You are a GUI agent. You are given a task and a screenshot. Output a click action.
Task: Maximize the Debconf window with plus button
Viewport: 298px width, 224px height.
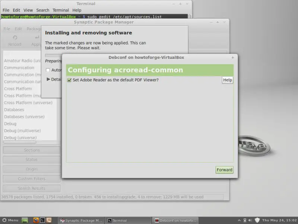tap(232, 57)
